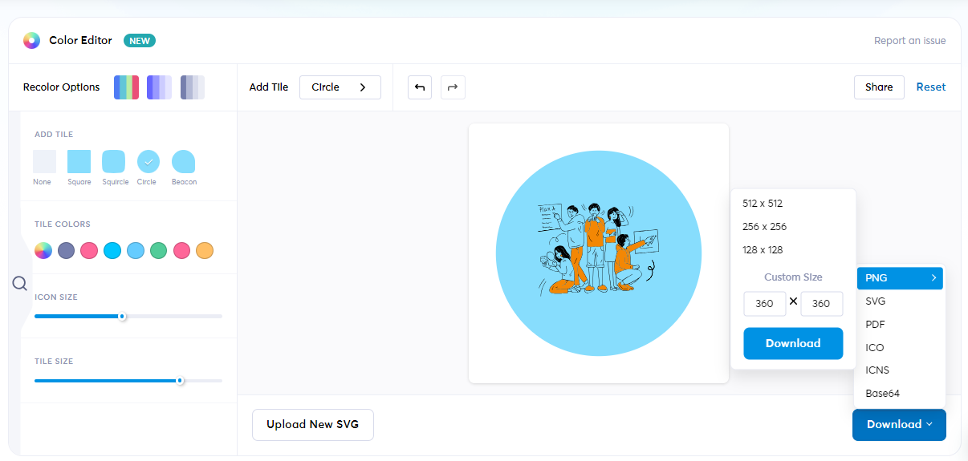Pick the first pink tile color
968x461 pixels.
coord(89,251)
